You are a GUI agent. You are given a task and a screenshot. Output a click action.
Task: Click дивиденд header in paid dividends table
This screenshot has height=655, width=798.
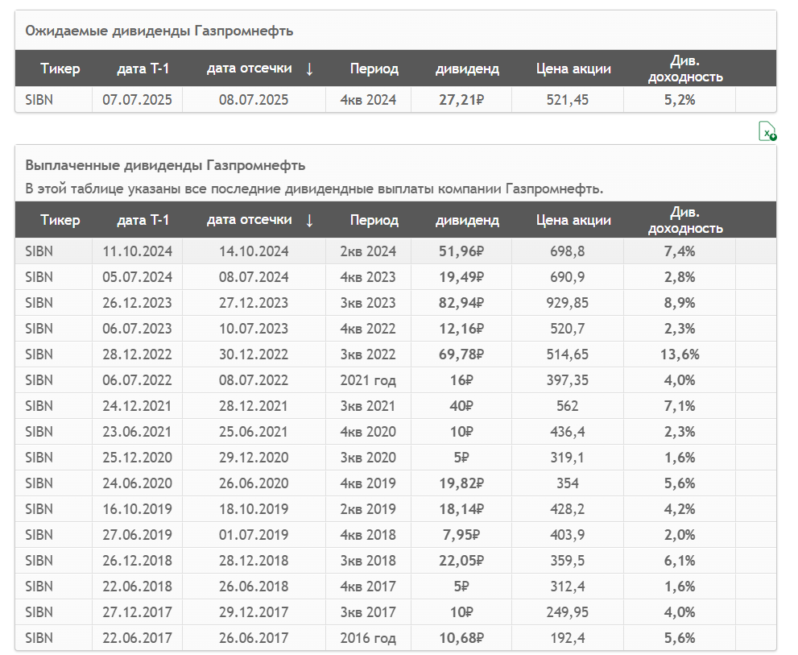point(467,220)
